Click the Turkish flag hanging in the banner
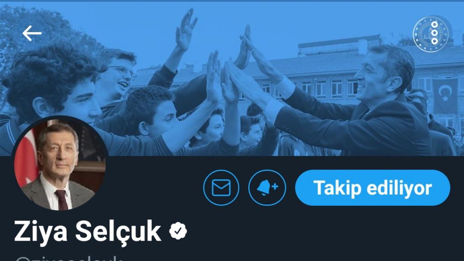 [x=445, y=96]
